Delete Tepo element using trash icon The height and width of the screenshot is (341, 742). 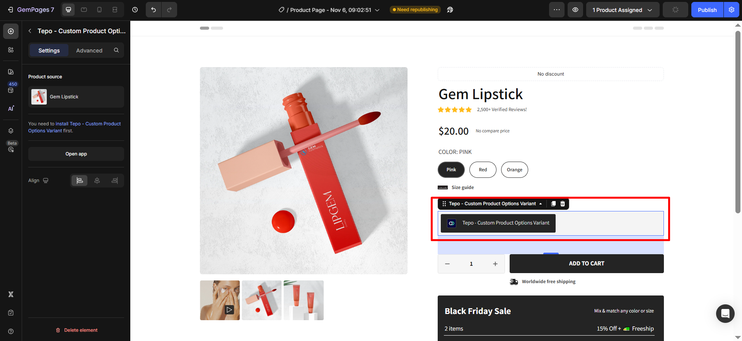point(563,204)
